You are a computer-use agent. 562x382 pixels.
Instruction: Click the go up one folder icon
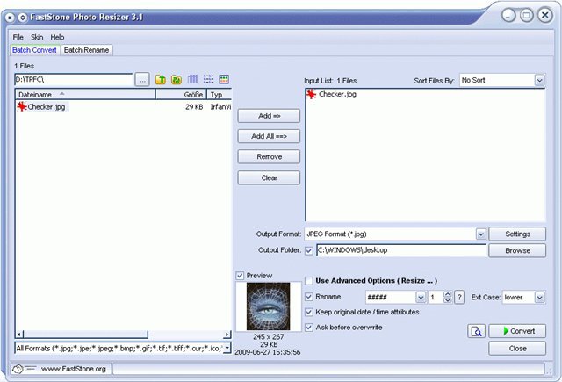coord(161,80)
